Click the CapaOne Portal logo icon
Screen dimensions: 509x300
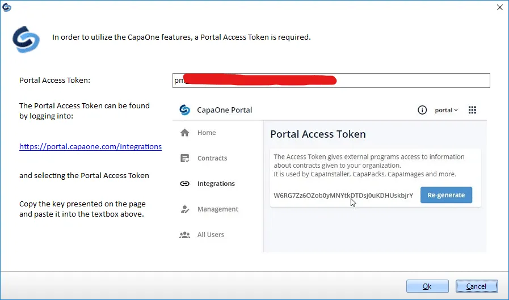click(185, 110)
